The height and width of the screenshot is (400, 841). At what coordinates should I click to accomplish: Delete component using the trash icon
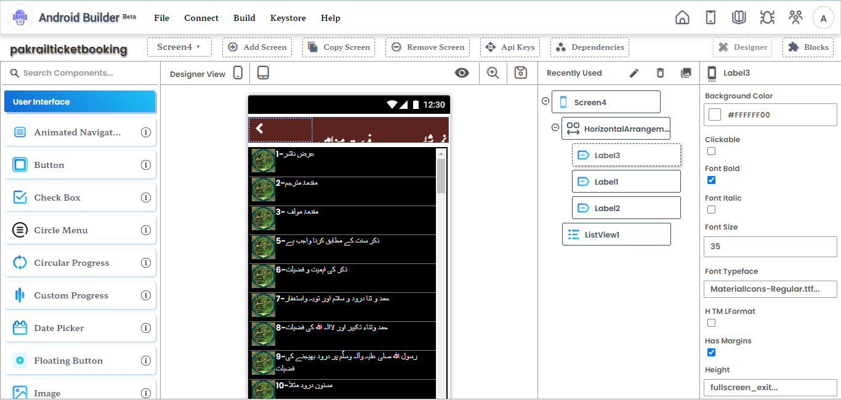(x=660, y=73)
